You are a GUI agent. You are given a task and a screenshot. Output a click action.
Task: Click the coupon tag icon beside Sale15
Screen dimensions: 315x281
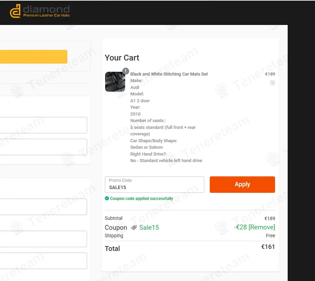[x=134, y=228]
